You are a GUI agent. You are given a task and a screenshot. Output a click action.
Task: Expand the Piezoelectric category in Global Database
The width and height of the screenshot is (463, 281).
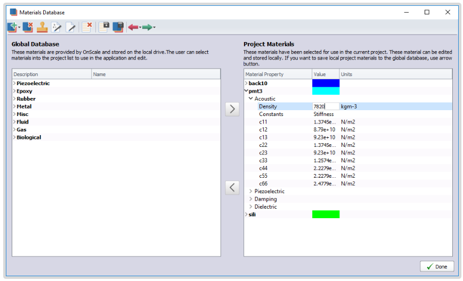14,83
